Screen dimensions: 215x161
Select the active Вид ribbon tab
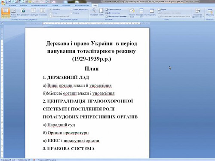(95, 6)
